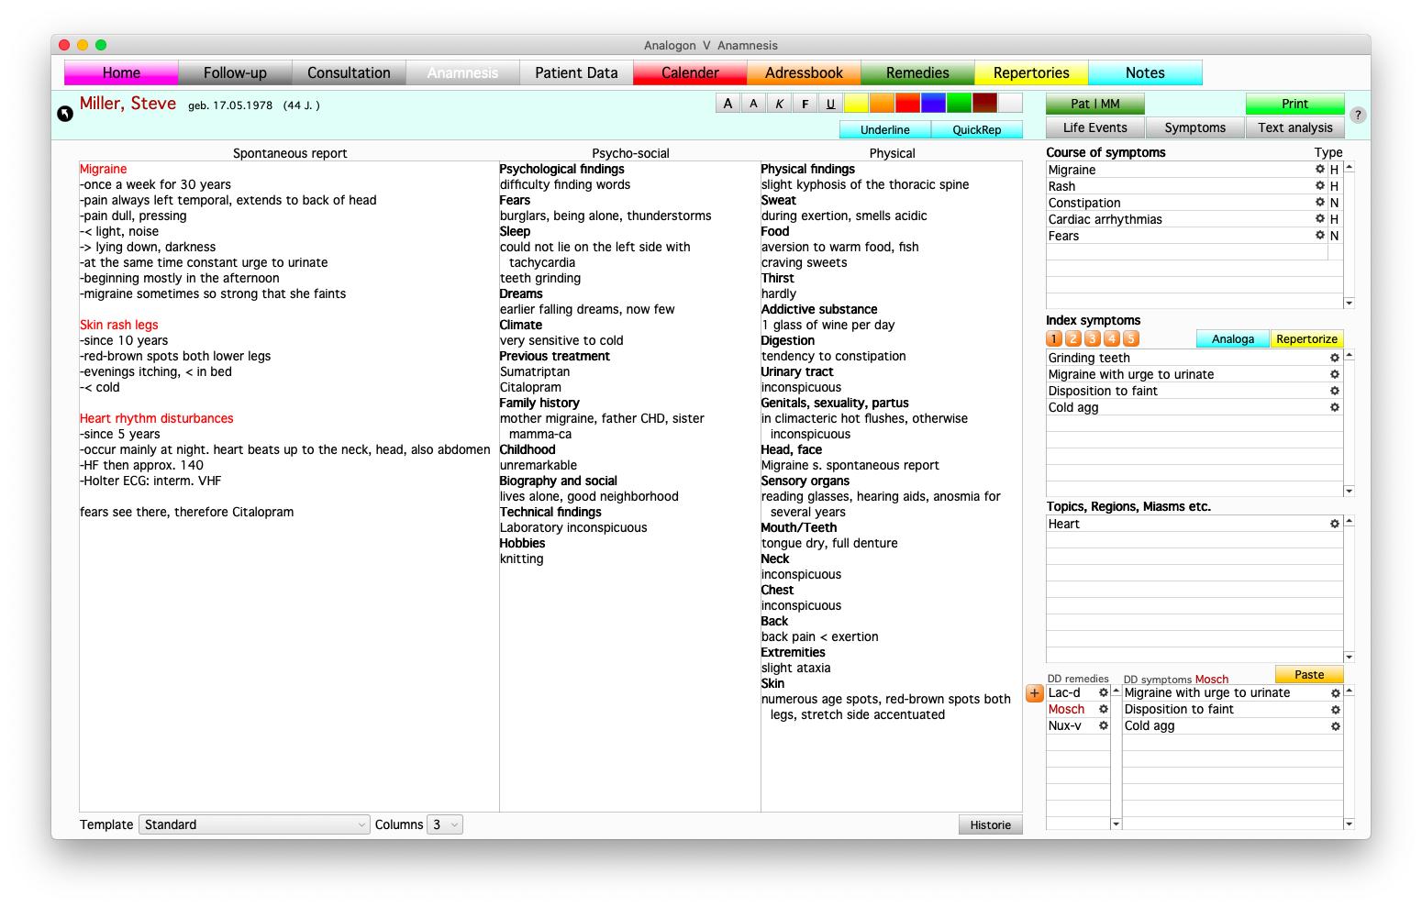Click the help question mark icon
1422x907 pixels.
pyautogui.click(x=1358, y=115)
